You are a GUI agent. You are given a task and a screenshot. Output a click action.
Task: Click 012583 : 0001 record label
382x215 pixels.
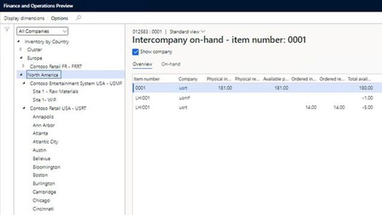[x=147, y=32]
